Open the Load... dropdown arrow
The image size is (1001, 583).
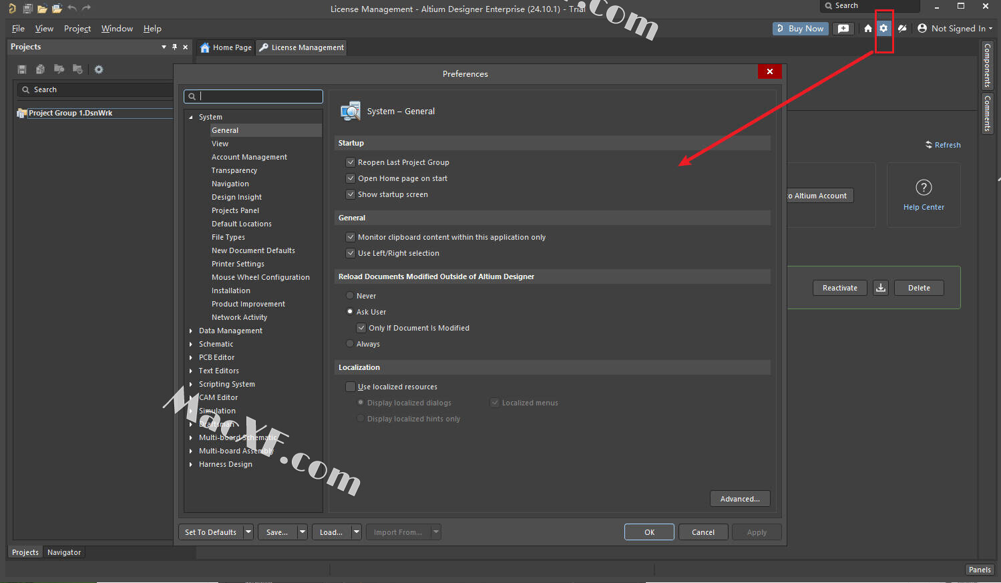point(357,532)
